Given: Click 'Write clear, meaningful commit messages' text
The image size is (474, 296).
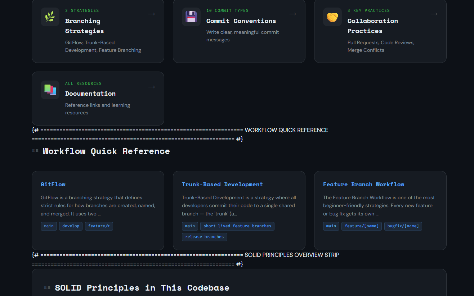Looking at the screenshot, I should pos(243,36).
